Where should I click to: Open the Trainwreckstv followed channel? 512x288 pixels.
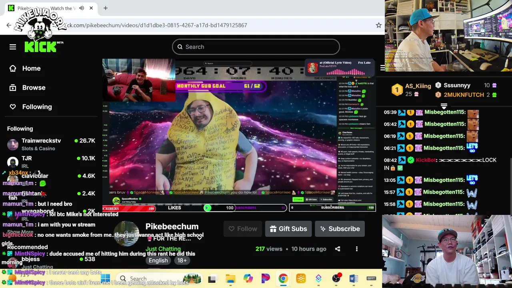(51, 144)
